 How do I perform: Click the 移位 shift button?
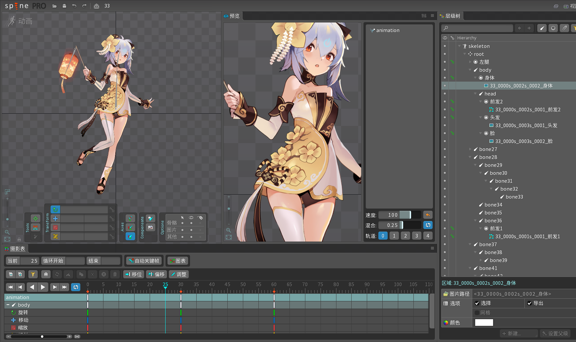coord(134,274)
